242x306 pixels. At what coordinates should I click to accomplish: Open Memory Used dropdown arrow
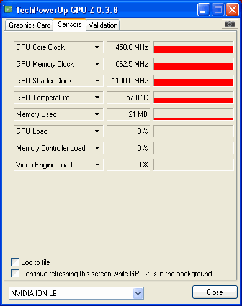coord(97,114)
